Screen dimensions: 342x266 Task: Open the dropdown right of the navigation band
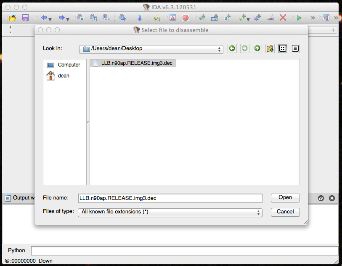333,30
